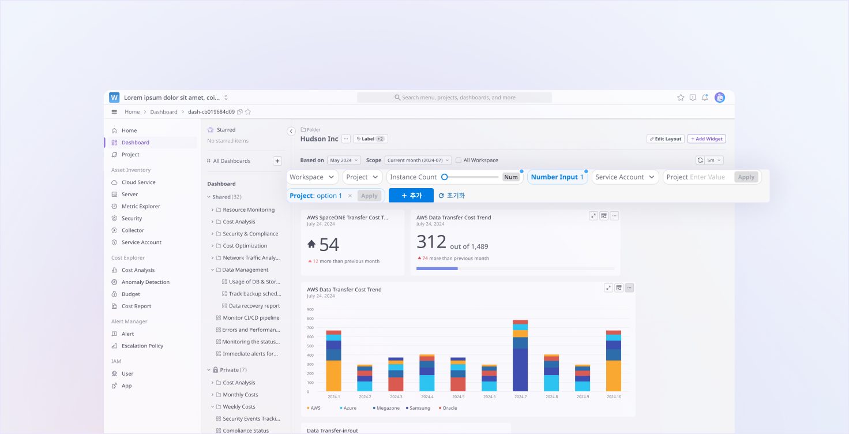Add a new dashboard with plus icon
The width and height of the screenshot is (849, 434).
pyautogui.click(x=277, y=161)
